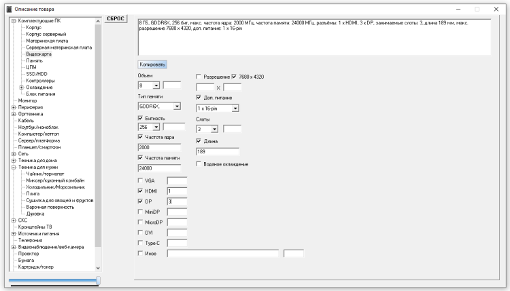Screen dimensions: 510x291
Task: Uncheck the HDMI port checkbox
Action: coord(141,191)
